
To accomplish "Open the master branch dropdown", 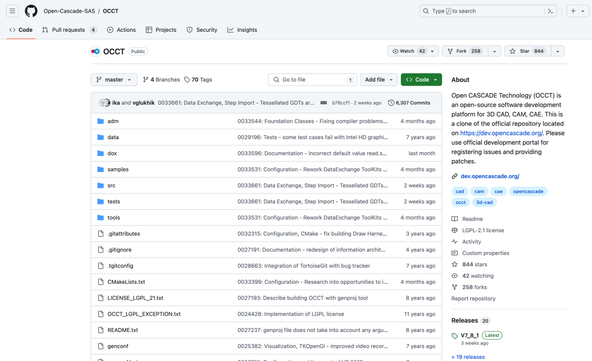I will [x=114, y=79].
